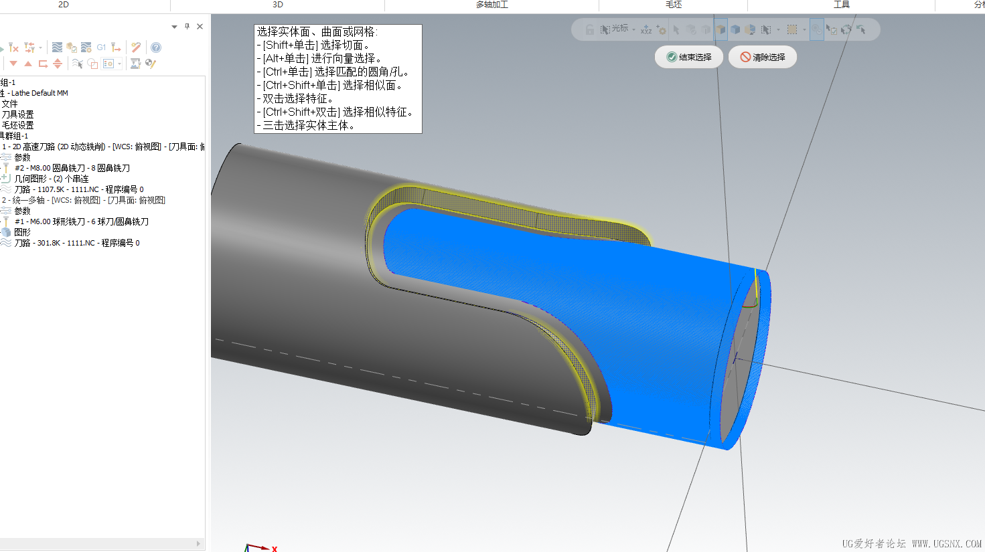Click the cursor-with-circular-arrows invert selection icon
The height and width of the screenshot is (552, 985).
[x=846, y=29]
